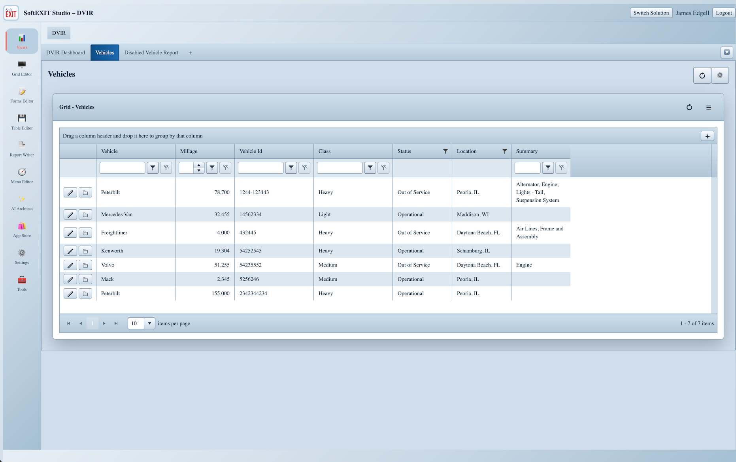Select the Vehicles tab
The image size is (736, 462).
[105, 53]
